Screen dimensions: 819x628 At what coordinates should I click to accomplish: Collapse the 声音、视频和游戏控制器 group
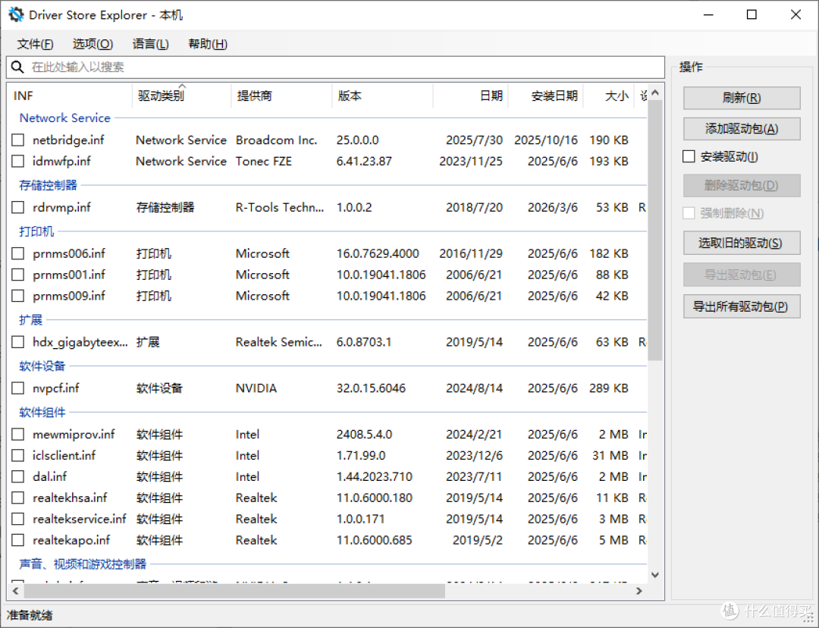pyautogui.click(x=83, y=564)
